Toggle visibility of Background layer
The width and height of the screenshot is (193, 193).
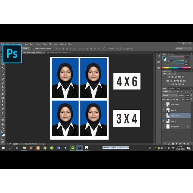[x=163, y=127]
